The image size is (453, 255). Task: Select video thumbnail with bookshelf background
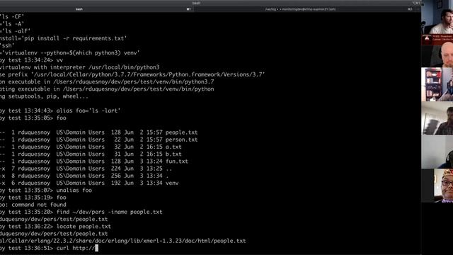[437, 84]
